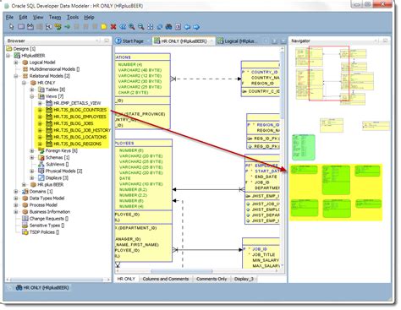Click the red X delete icon
The height and width of the screenshot is (310, 401).
[113, 27]
